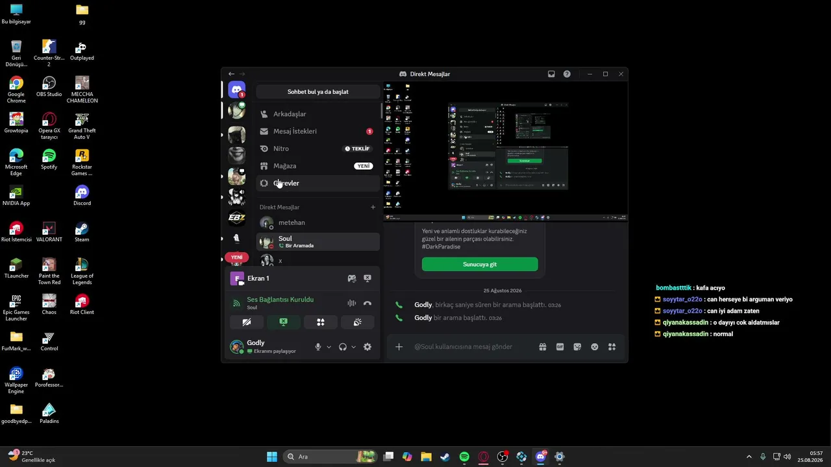Select the Grand Theft Auto V desktop icon

pos(82,126)
